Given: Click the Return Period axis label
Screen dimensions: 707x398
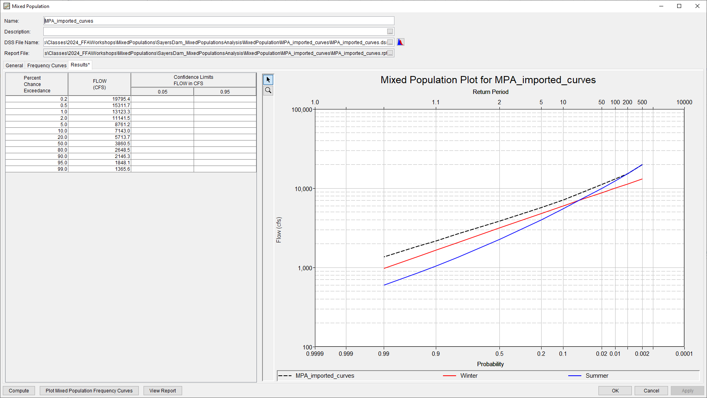Looking at the screenshot, I should click(x=490, y=92).
